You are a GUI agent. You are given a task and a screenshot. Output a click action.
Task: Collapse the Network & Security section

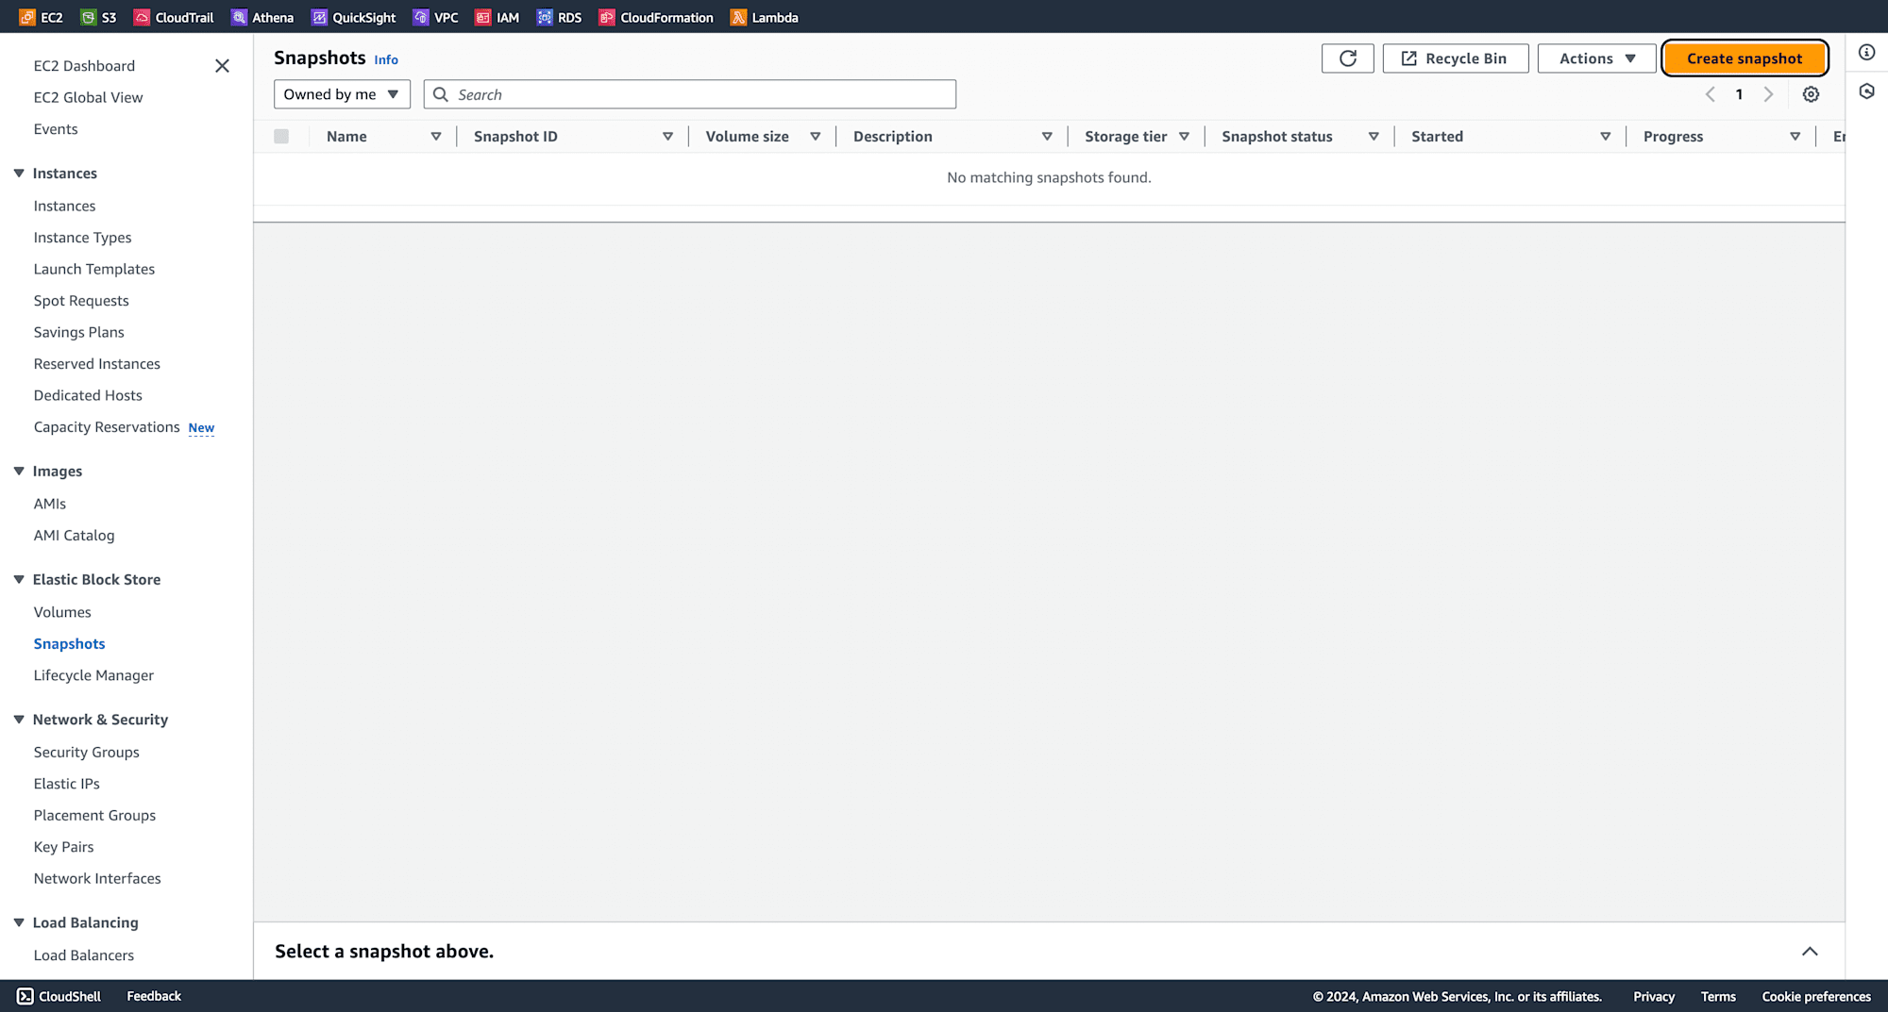[x=19, y=719]
